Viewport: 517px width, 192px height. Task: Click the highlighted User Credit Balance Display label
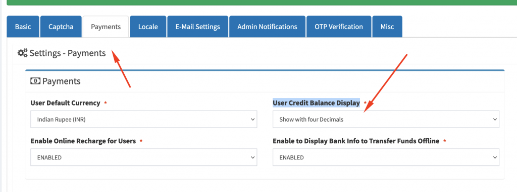pos(316,103)
